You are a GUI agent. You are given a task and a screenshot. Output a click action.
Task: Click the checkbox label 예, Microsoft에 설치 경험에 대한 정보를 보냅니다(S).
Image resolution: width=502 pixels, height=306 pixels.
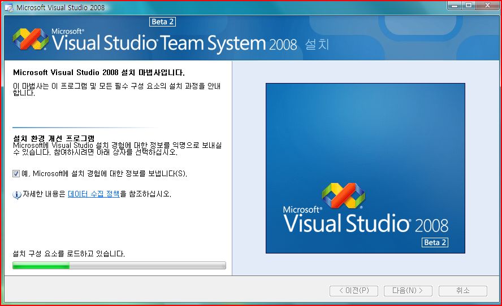click(x=104, y=174)
